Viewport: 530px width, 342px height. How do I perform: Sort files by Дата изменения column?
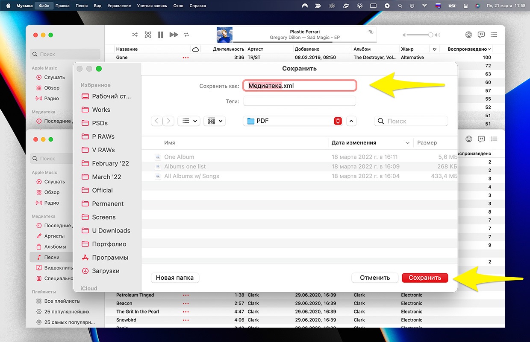click(354, 143)
